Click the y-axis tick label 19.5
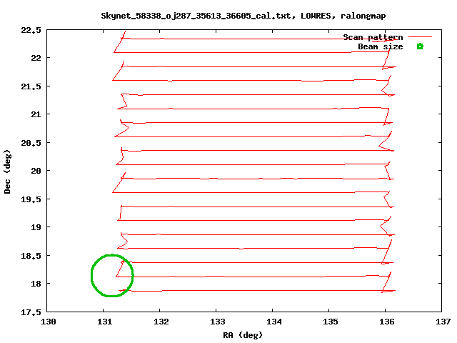The image size is (457, 343). (x=31, y=199)
